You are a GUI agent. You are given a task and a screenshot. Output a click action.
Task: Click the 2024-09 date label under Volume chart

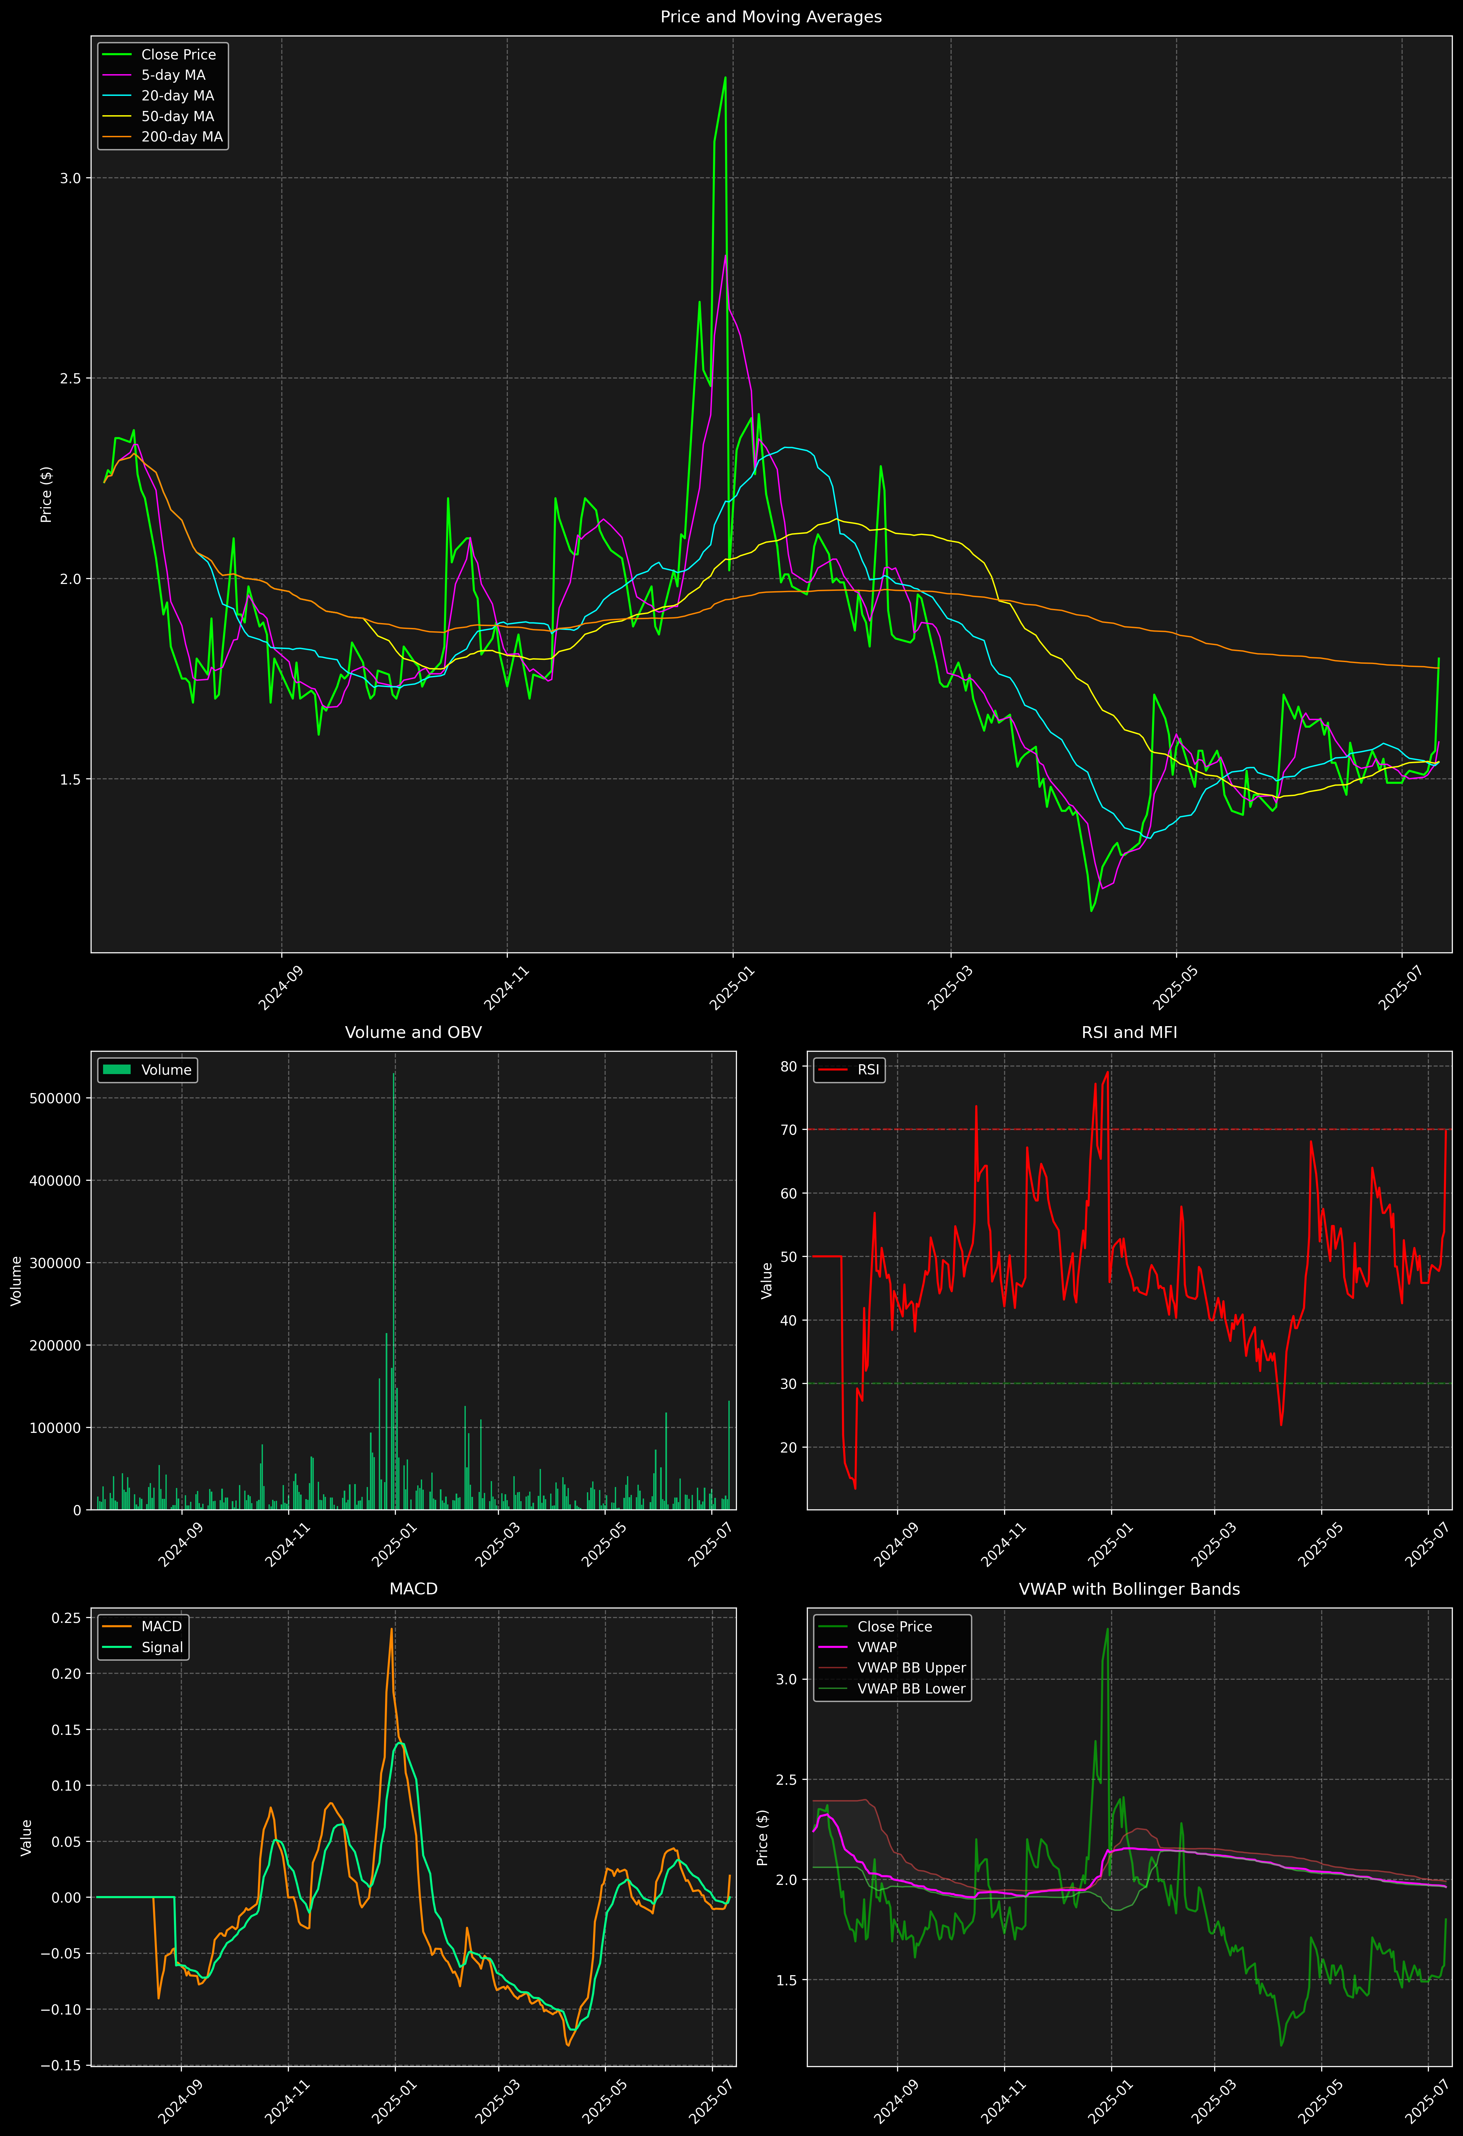click(x=181, y=1545)
